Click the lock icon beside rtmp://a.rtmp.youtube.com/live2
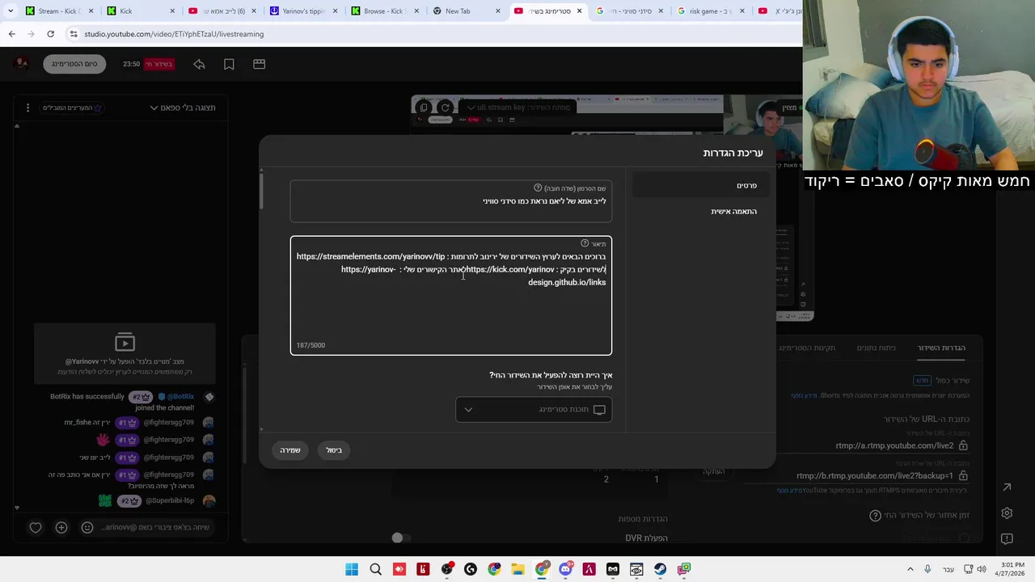This screenshot has height=582, width=1035. (x=963, y=445)
